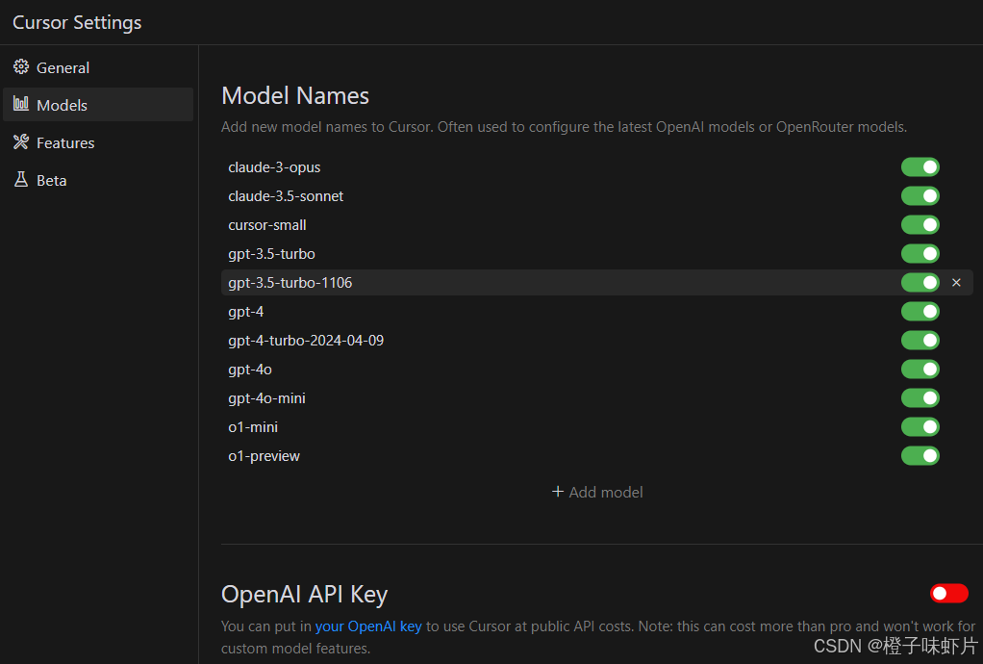
Task: Open the Beta settings section
Action: 98,180
